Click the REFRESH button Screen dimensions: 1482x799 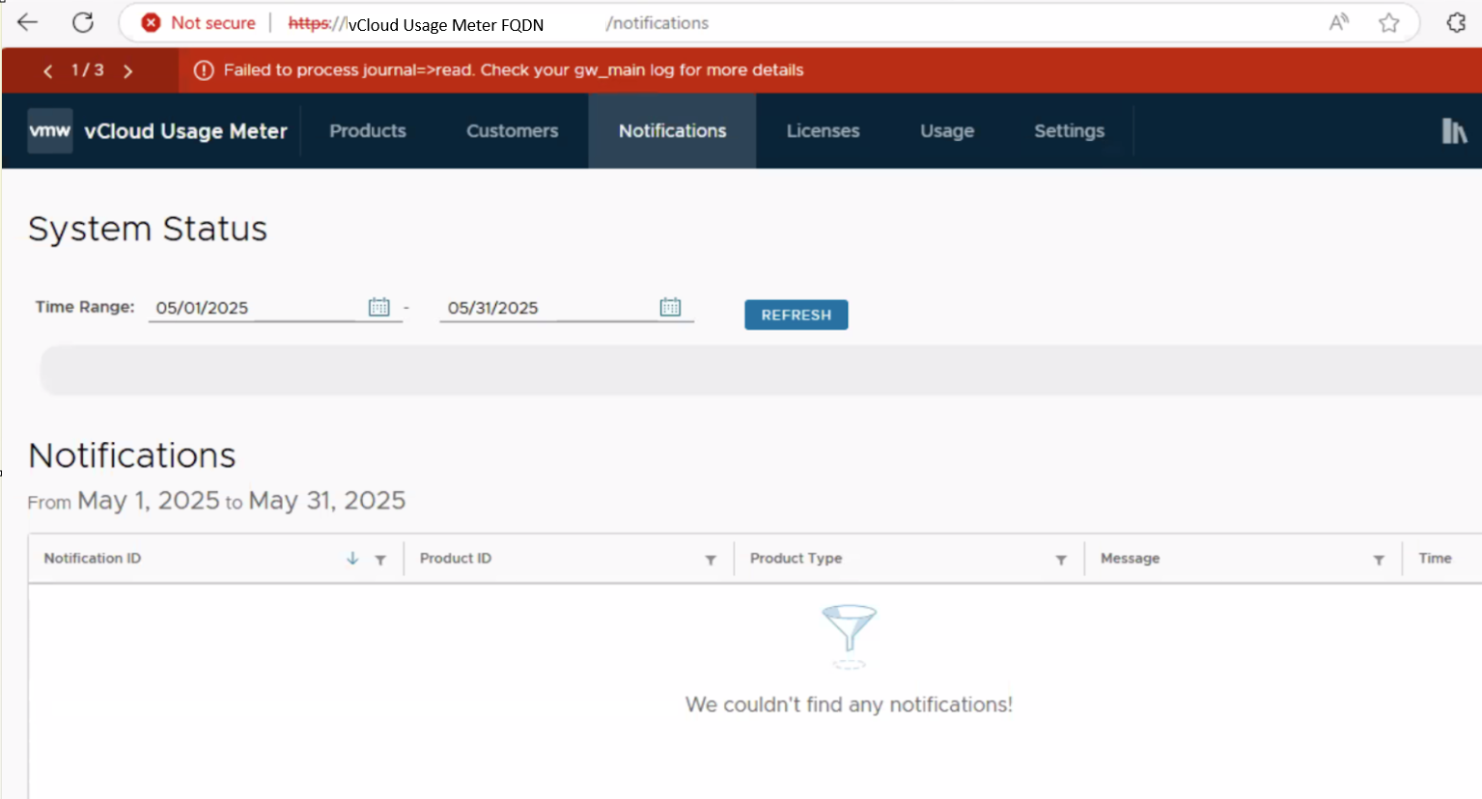[797, 315]
